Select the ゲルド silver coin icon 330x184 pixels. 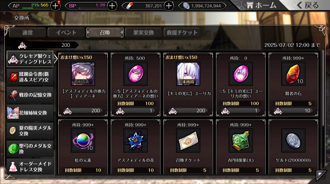(x=293, y=140)
